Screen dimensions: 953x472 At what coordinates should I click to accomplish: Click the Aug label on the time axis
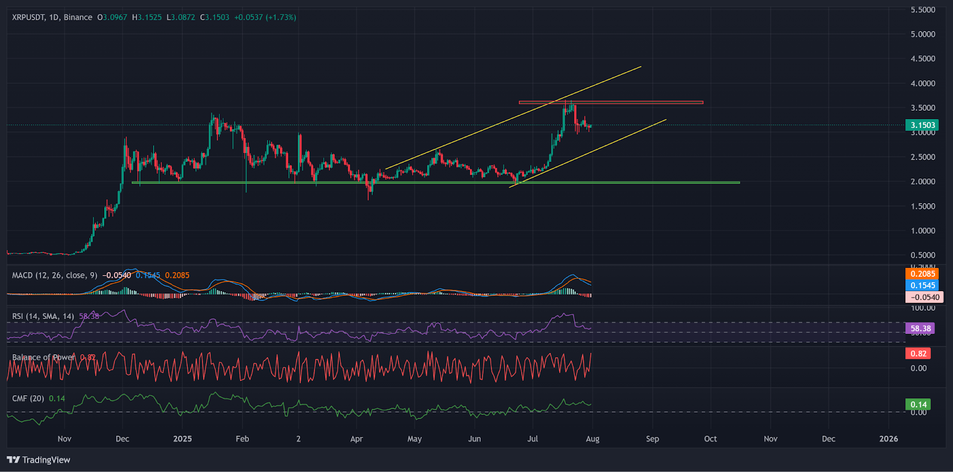(x=593, y=439)
